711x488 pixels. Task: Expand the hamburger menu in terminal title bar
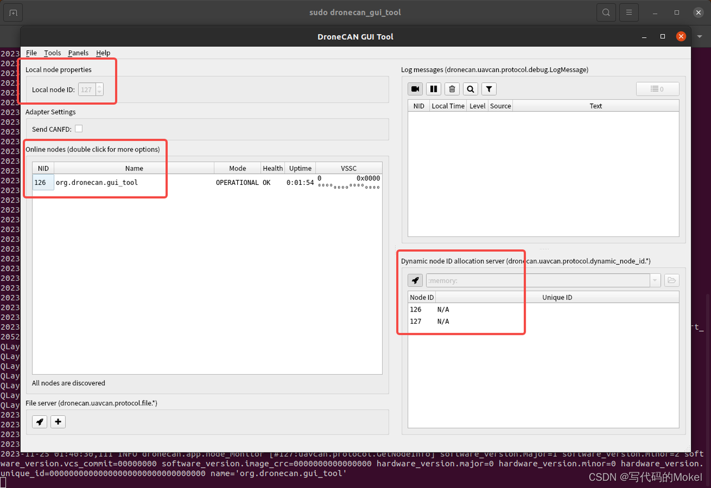tap(629, 12)
